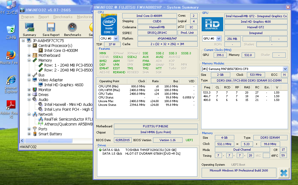The height and width of the screenshot is (185, 298).
Task: Click the Intel Core i3 logo
Action: coord(109,25)
